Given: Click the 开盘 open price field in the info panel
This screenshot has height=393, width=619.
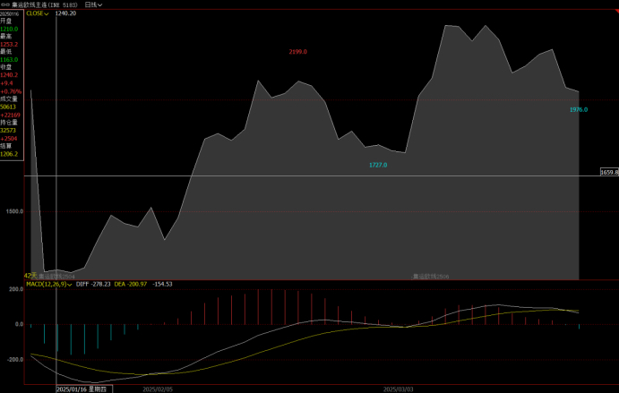Looking at the screenshot, I should [6, 21].
